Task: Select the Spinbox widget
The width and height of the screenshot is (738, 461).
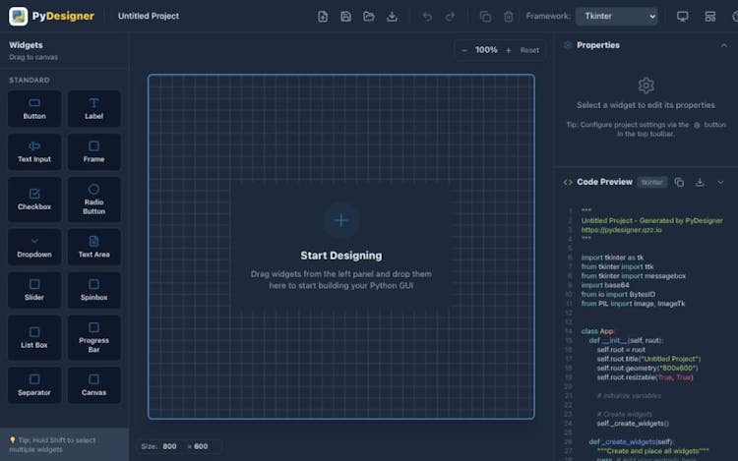Action: [93, 290]
